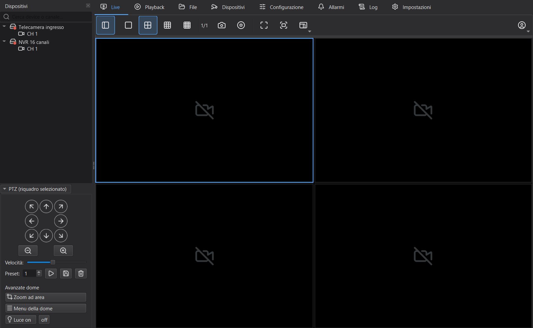533x328 pixels.
Task: Collapse the Telecamera ingresso tree node
Action: (x=4, y=26)
